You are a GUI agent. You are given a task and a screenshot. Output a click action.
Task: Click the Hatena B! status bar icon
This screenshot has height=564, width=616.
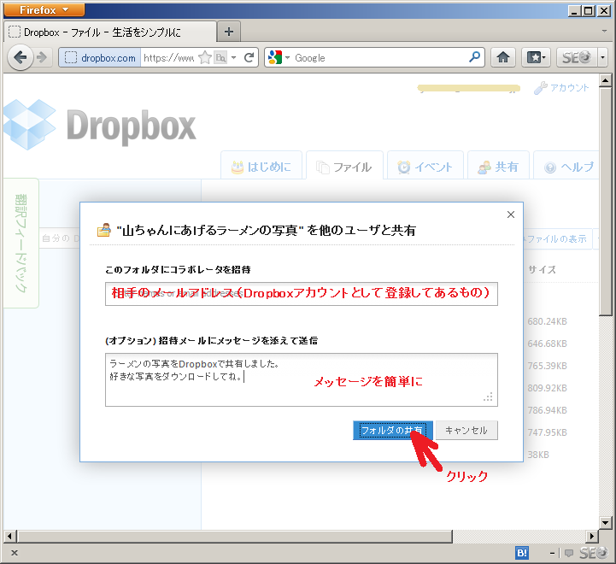click(x=522, y=553)
